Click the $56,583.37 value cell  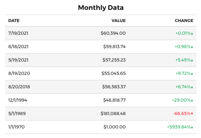(114, 87)
